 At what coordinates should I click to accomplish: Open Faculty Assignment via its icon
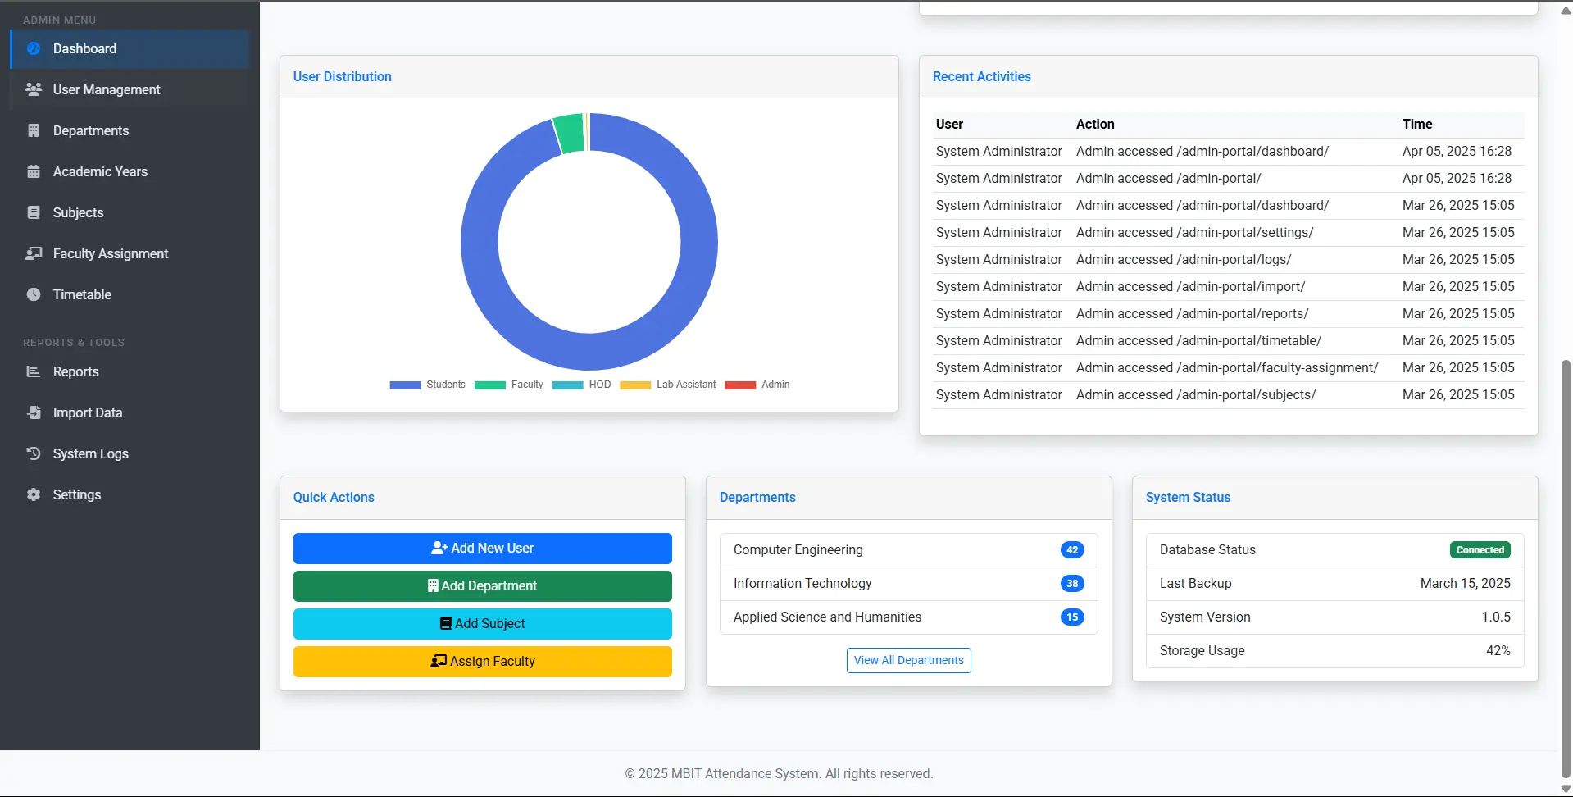tap(34, 253)
